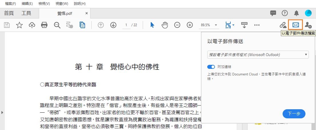The width and height of the screenshot is (316, 130).
Task: Expand the left navigation pane arrow
Action: pos(2,112)
